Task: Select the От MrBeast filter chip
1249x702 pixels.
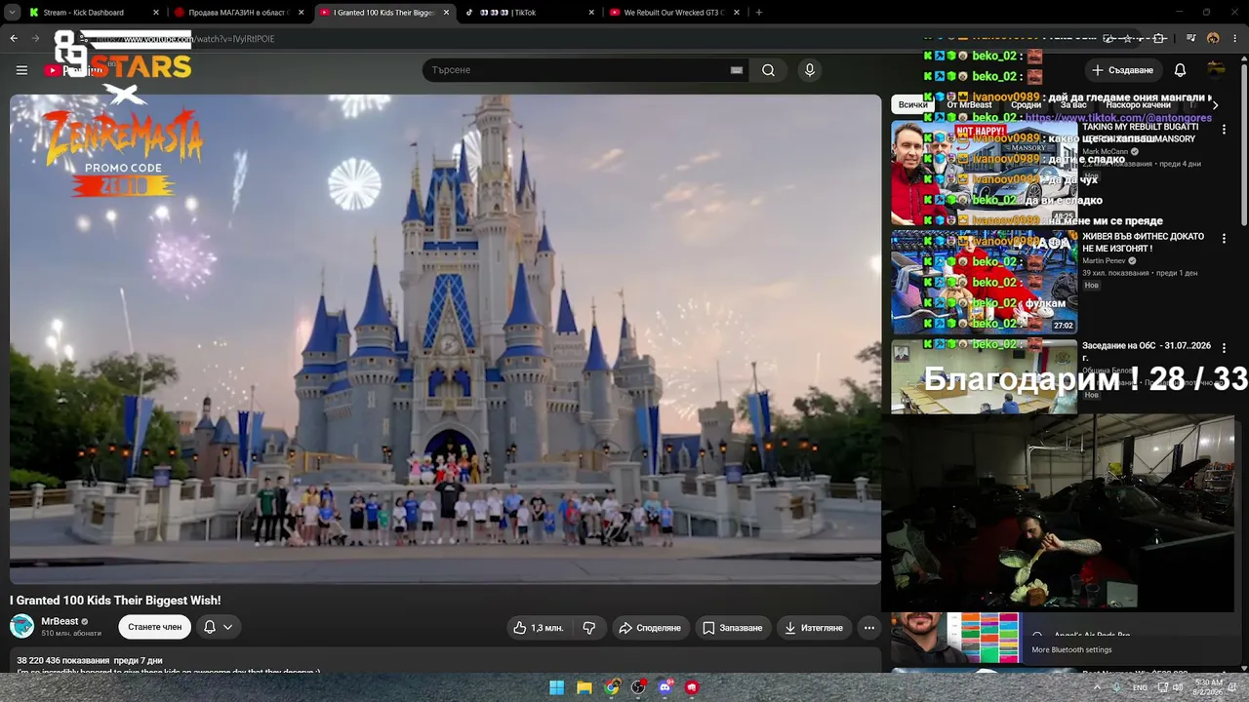Action: [x=969, y=104]
